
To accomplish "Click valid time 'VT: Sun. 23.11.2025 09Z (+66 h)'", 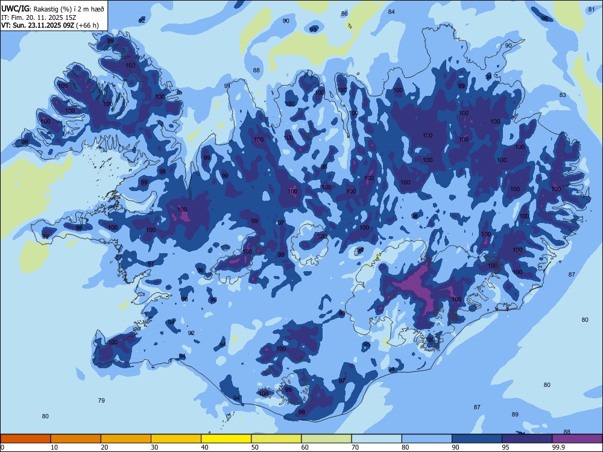I will pyautogui.click(x=50, y=25).
